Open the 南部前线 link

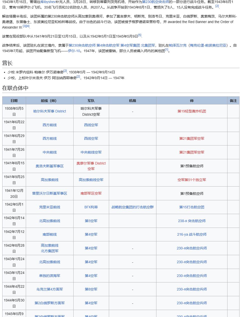(50, 234)
